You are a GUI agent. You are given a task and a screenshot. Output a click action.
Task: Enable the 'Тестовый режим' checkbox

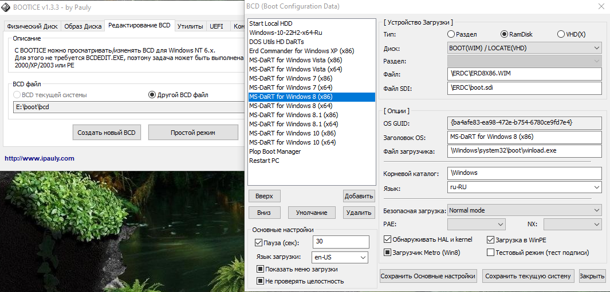(490, 252)
